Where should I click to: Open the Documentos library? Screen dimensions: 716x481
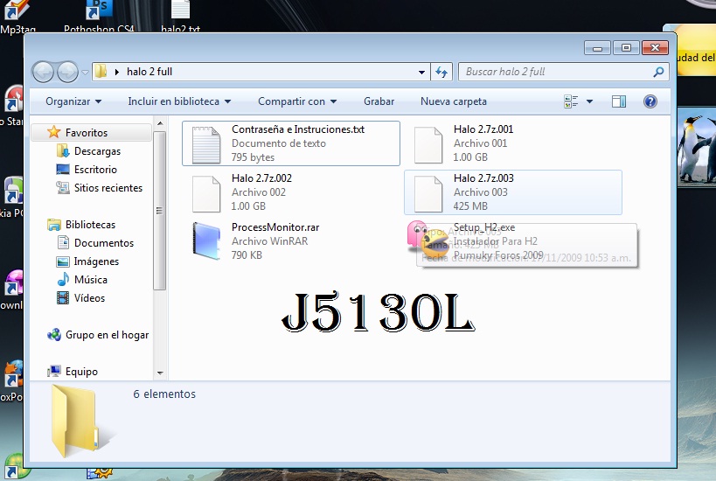coord(104,243)
